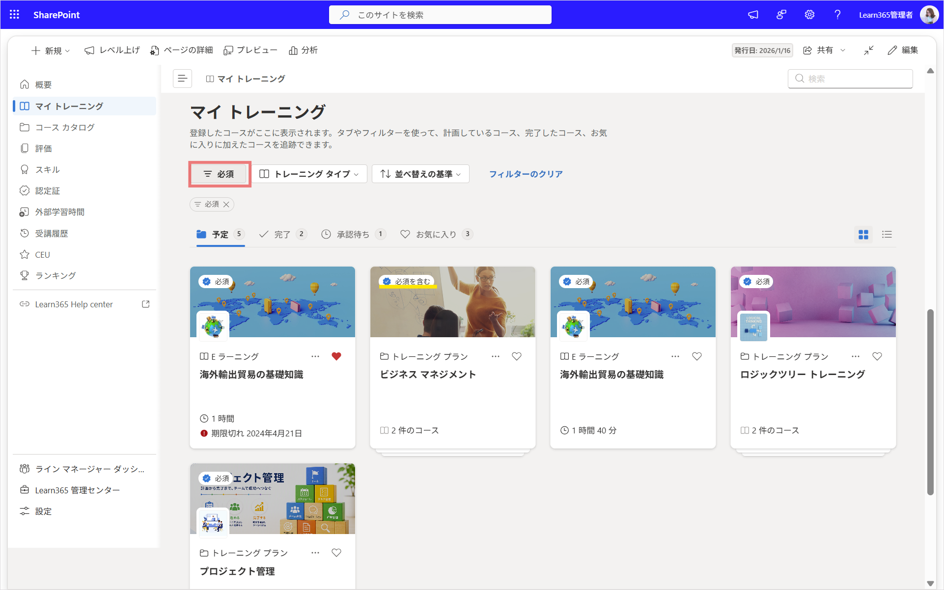Viewport: 944px width, 590px height.
Task: Open 受講履歴 in sidebar
Action: point(84,233)
